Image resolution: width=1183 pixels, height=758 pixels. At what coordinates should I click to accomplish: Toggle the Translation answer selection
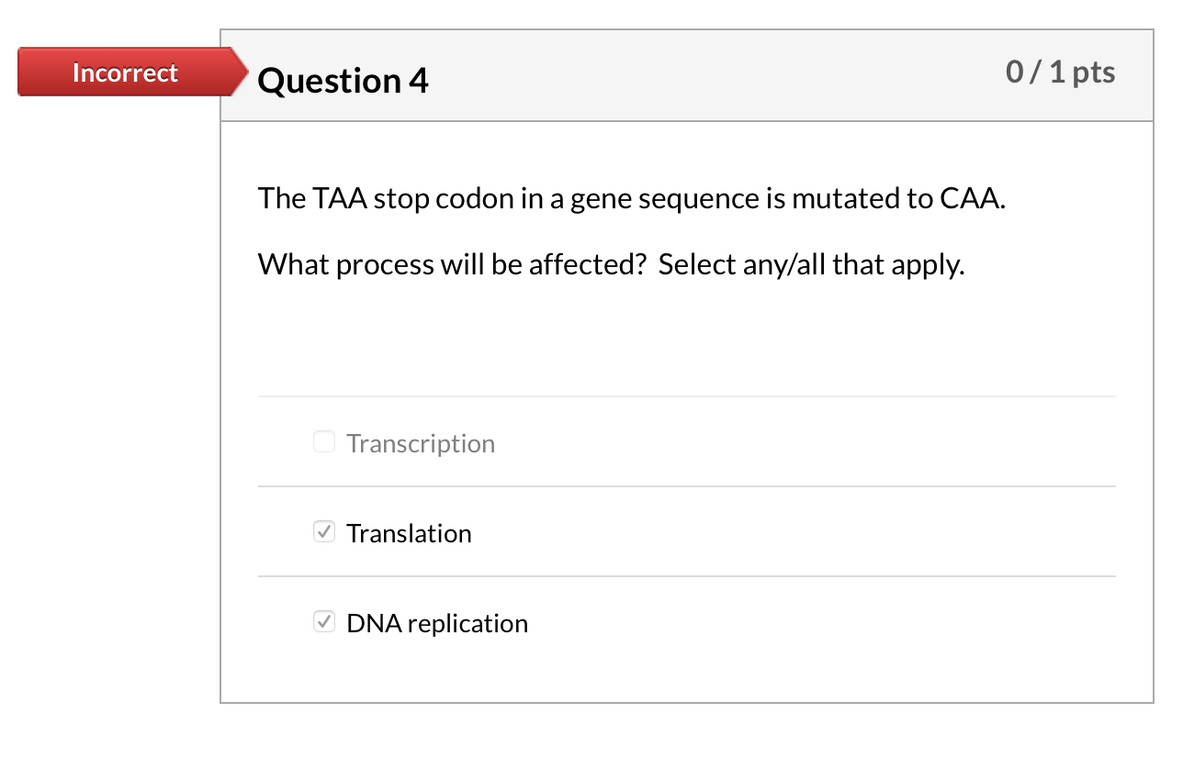pyautogui.click(x=323, y=531)
